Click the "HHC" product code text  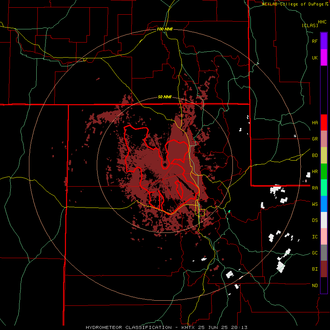tap(322, 22)
